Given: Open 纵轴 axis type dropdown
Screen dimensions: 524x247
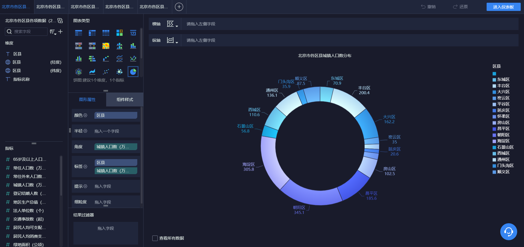Looking at the screenshot, I should point(172,40).
